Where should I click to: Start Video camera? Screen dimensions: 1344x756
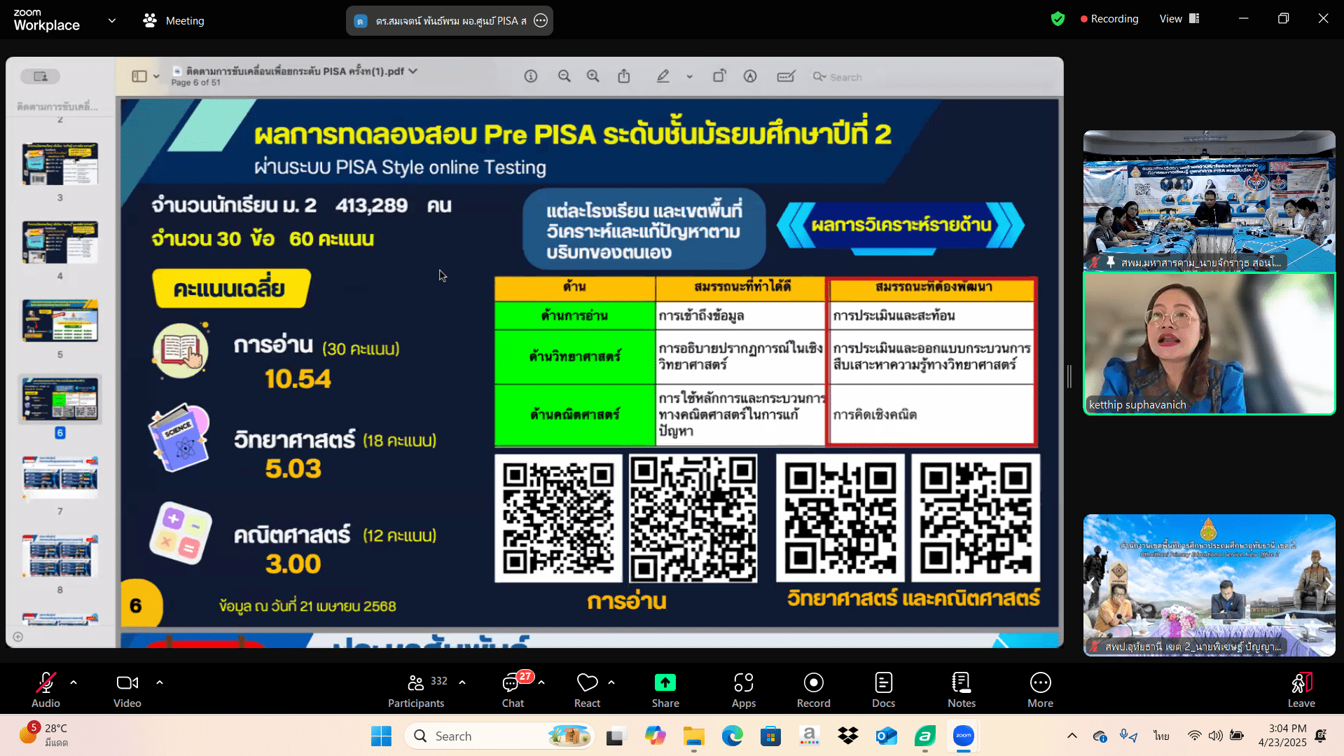point(127,689)
